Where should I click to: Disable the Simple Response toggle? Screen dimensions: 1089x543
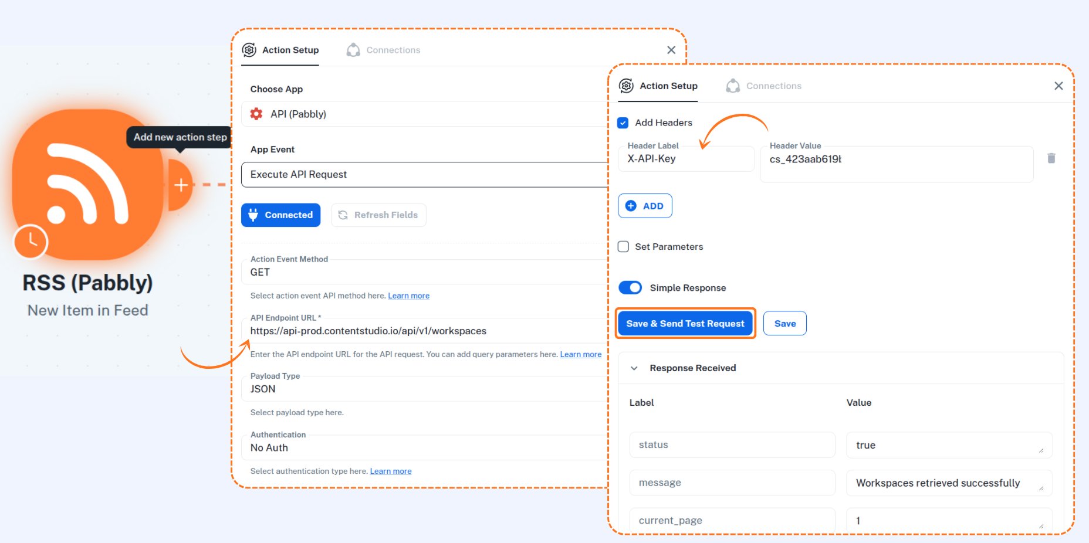click(630, 287)
